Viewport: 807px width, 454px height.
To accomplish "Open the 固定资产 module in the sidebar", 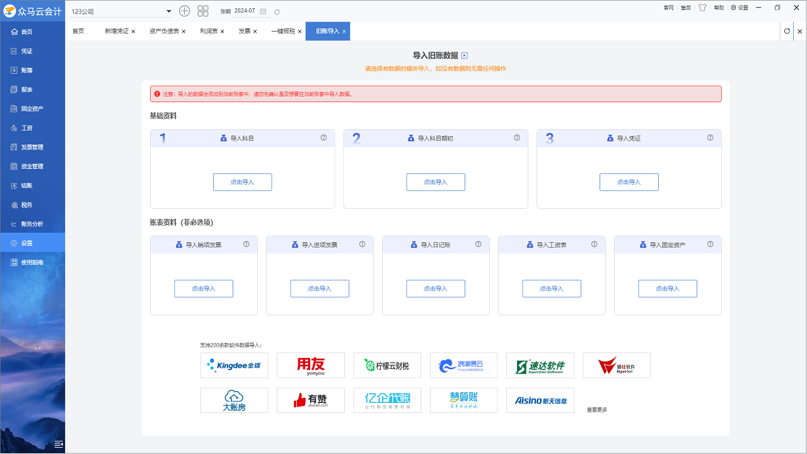I will point(32,108).
